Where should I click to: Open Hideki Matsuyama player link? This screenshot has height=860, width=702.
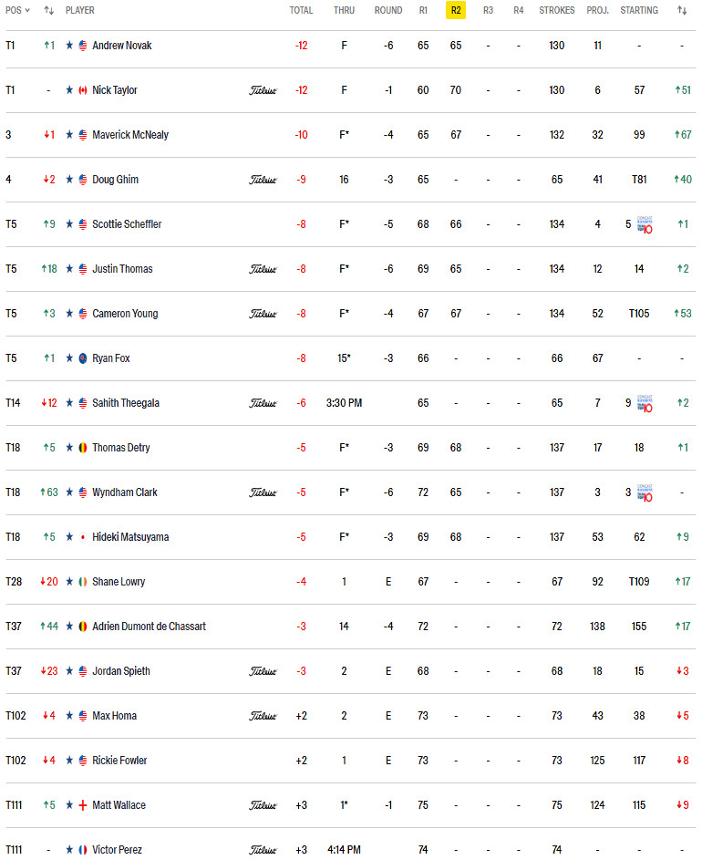(x=130, y=537)
